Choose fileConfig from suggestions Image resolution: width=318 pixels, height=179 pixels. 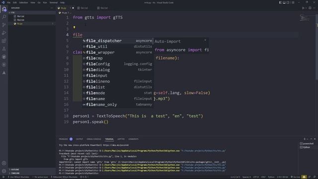coord(117,64)
